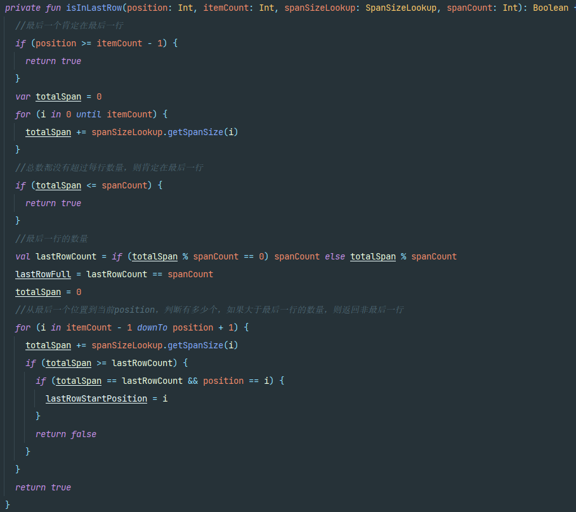Click the lastRowFull variable name
The image size is (576, 512).
(x=43, y=274)
